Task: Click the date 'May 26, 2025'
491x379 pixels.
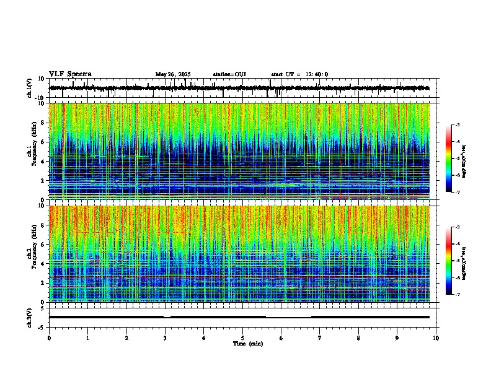Action: (173, 74)
